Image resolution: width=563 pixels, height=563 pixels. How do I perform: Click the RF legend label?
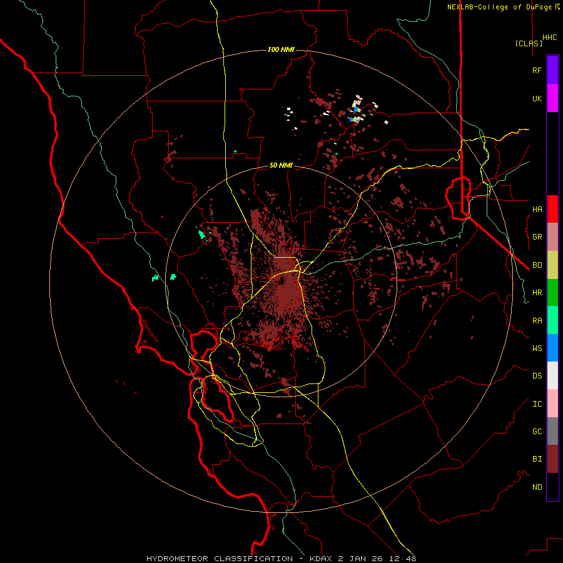(537, 70)
